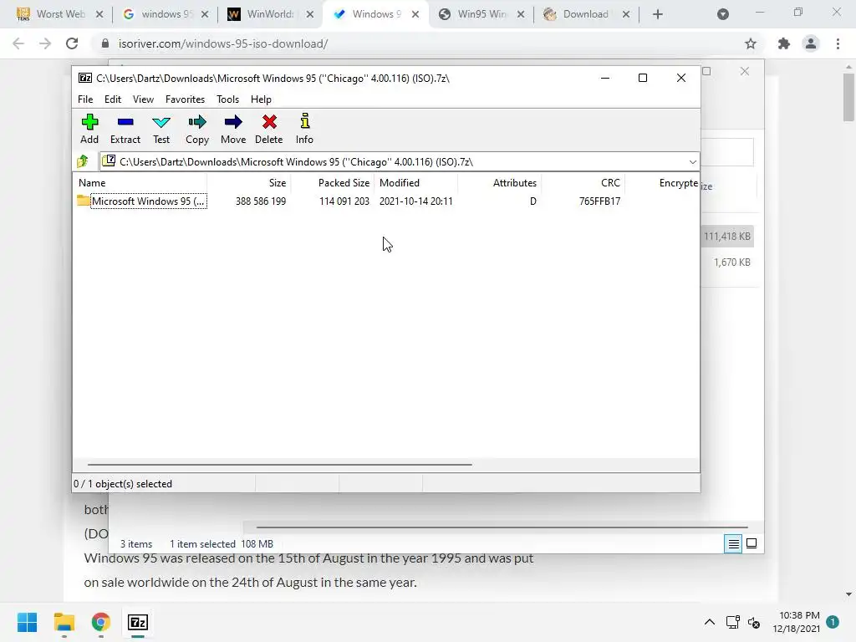Open the Favorites menu in 7-Zip
Viewport: 856px width, 642px height.
185,99
